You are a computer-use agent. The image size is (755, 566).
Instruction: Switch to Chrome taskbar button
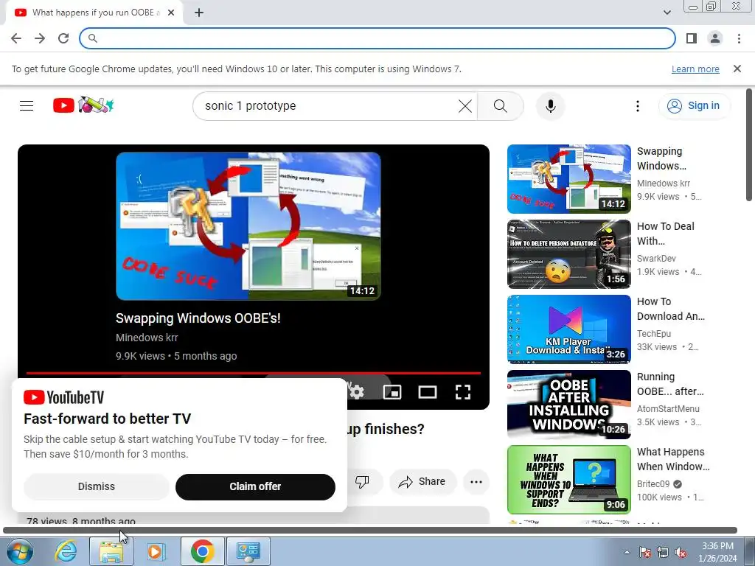pyautogui.click(x=202, y=551)
